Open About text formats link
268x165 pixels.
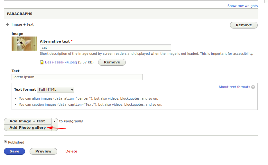[x=234, y=87]
